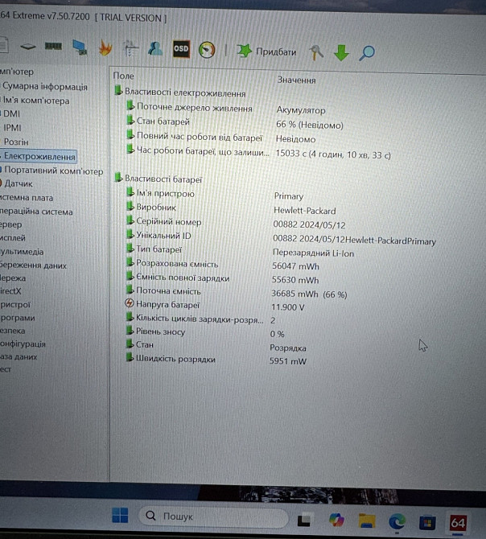Click the Напруга батареї voltage icon
486x539 pixels.
[x=130, y=303]
